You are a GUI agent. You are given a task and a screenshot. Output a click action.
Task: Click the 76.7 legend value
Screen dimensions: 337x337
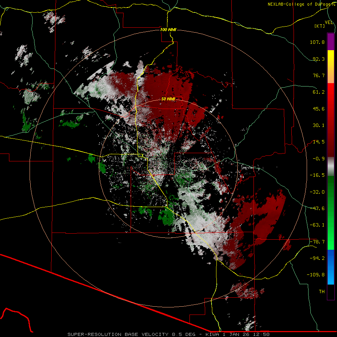tap(319, 75)
